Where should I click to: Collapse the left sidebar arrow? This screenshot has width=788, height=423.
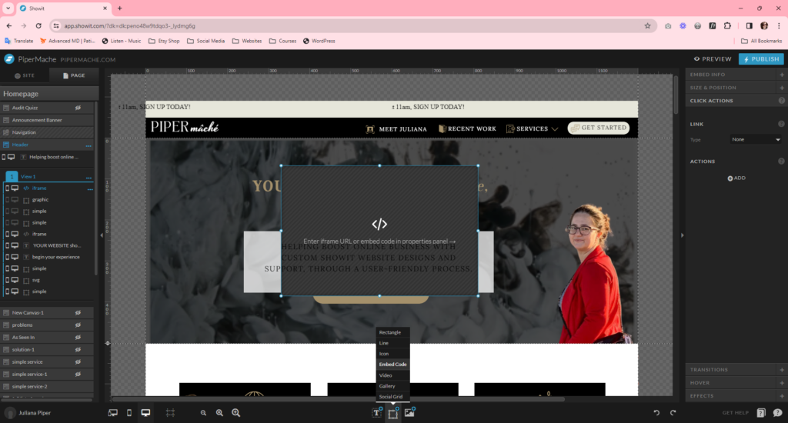pos(102,235)
